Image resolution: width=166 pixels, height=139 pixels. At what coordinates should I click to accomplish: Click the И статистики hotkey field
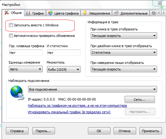64,52
